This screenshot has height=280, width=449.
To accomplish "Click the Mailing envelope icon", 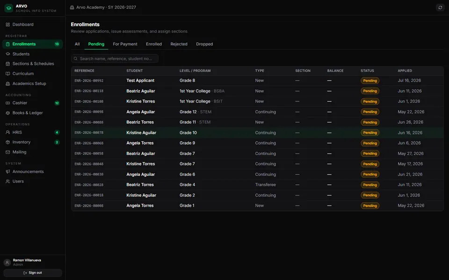I will pos(8,152).
